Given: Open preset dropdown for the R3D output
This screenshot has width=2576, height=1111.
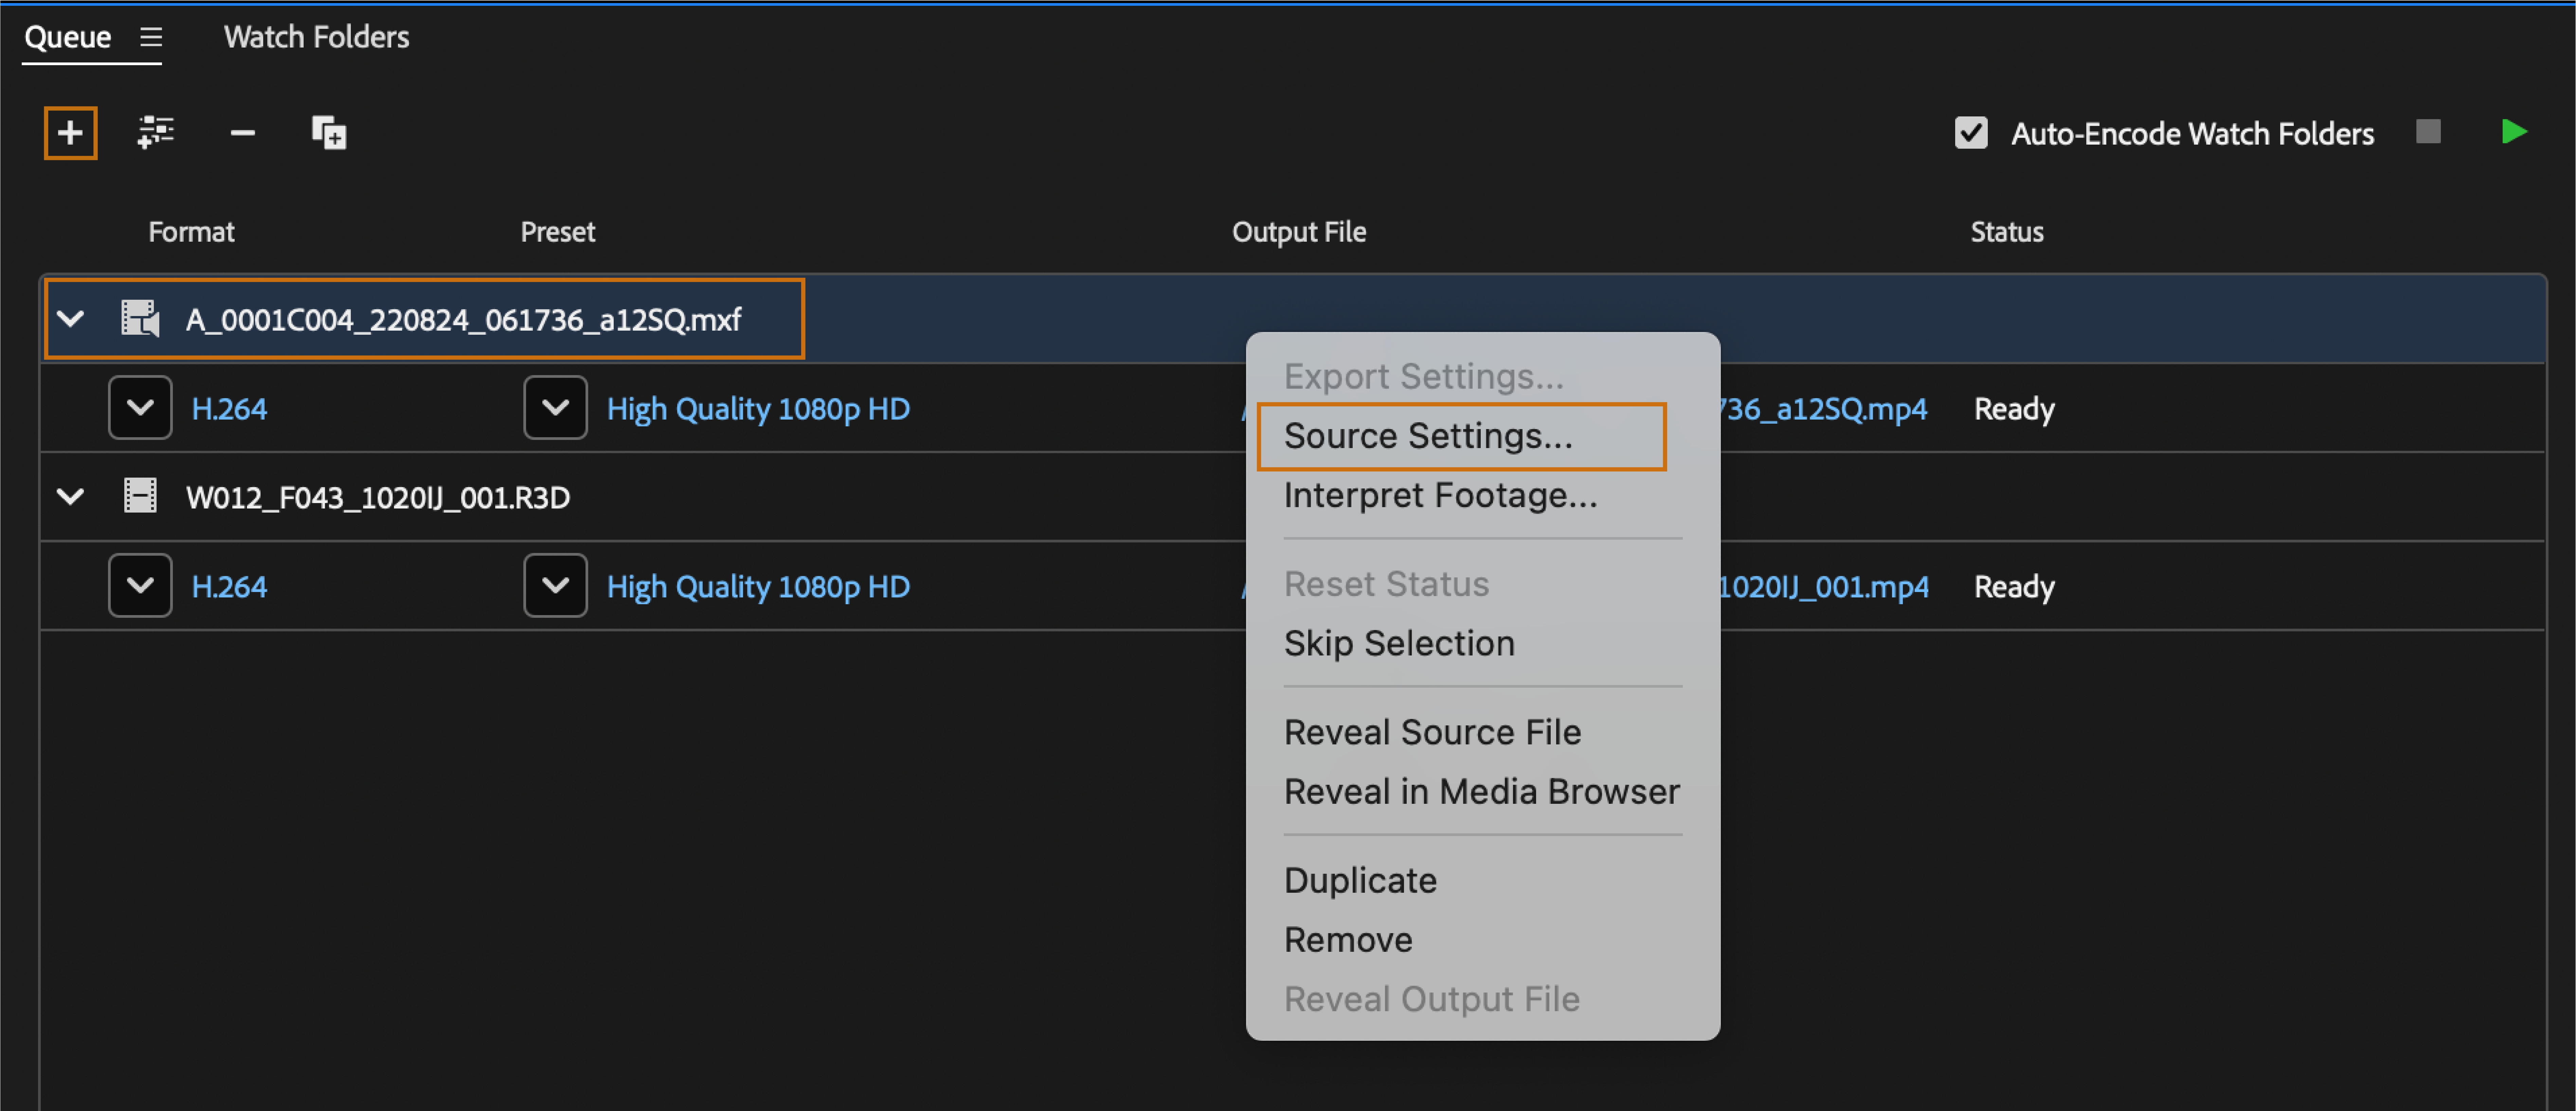Looking at the screenshot, I should 555,586.
